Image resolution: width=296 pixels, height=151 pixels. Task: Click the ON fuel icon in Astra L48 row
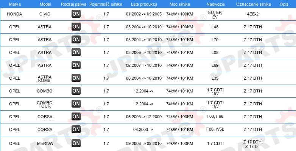[x=76, y=27]
